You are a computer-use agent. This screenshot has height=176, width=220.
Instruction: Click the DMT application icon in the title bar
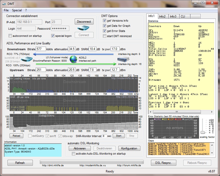(4, 3)
